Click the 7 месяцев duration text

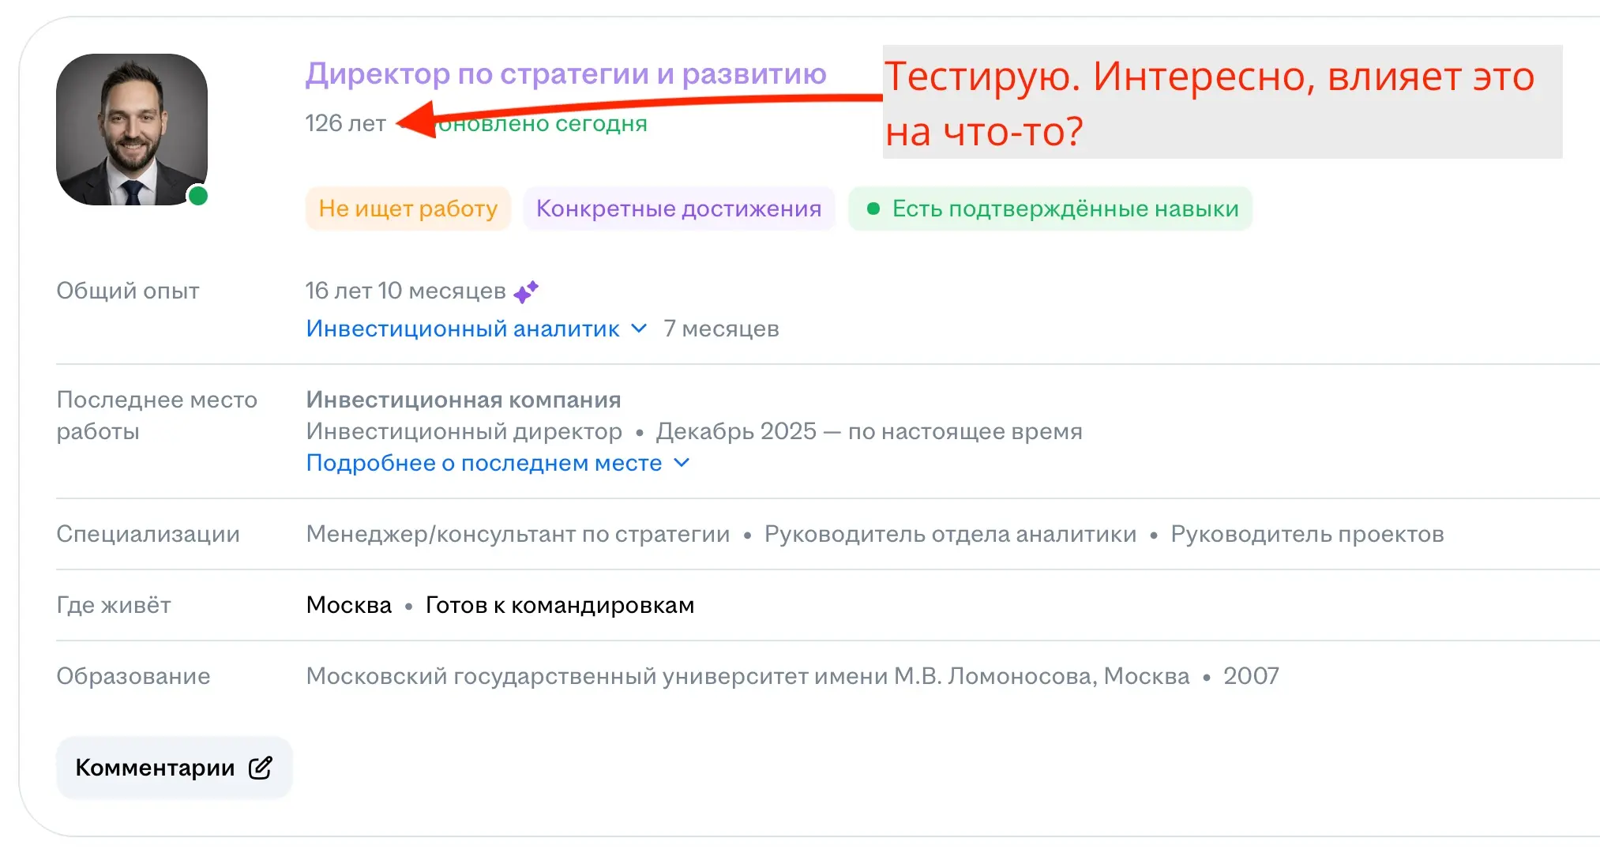[721, 329]
